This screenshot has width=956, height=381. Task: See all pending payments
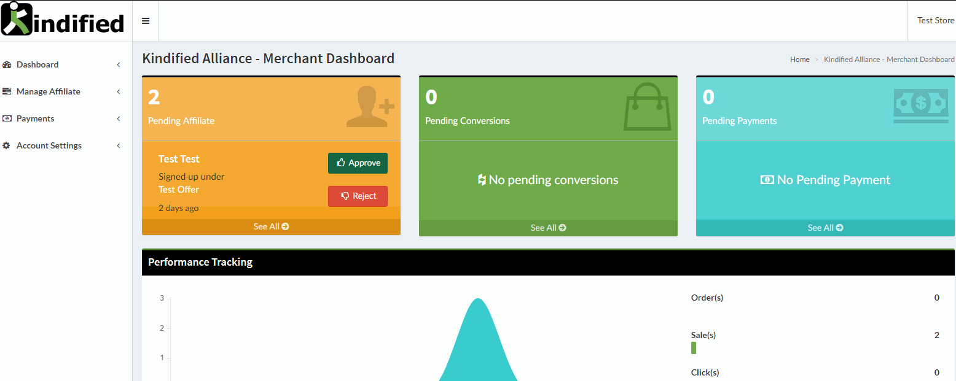point(825,228)
